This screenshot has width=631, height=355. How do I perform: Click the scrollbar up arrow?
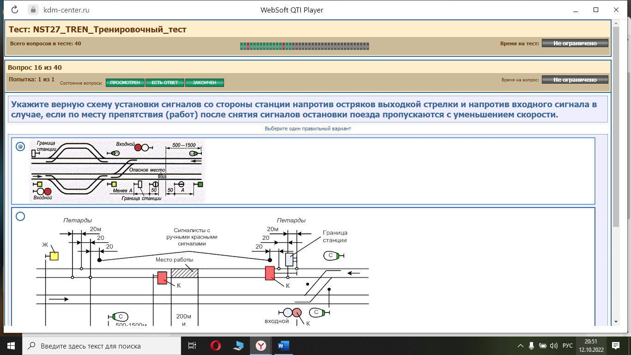[x=616, y=23]
